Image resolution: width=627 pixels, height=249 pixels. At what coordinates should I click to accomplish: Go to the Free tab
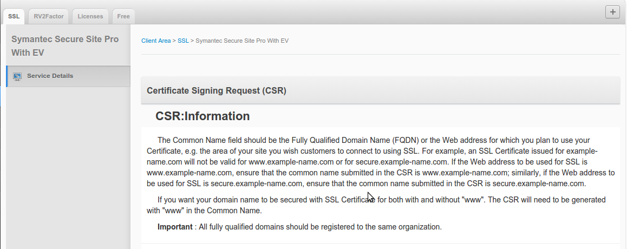[x=123, y=16]
